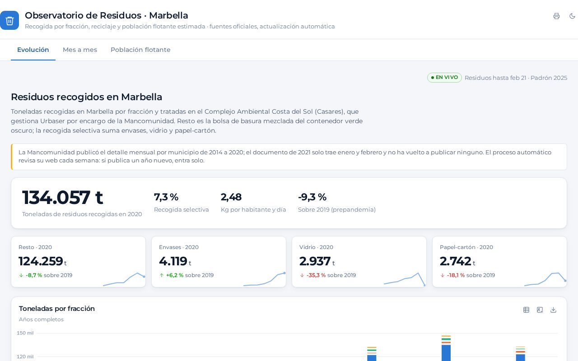The width and height of the screenshot is (578, 361).
Task: Select the Papel-cartón · 2020 card
Action: click(499, 262)
